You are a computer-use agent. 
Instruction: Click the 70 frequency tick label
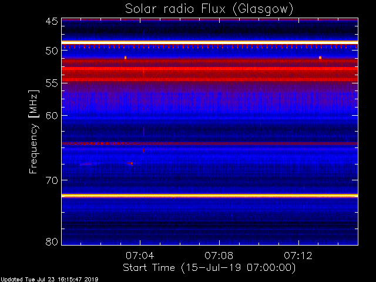pyautogui.click(x=52, y=180)
